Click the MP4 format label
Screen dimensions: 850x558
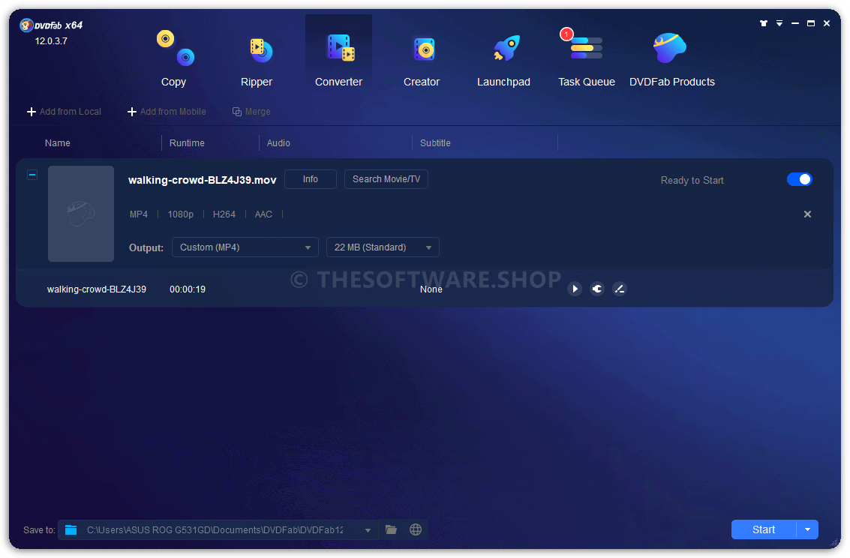pos(138,214)
